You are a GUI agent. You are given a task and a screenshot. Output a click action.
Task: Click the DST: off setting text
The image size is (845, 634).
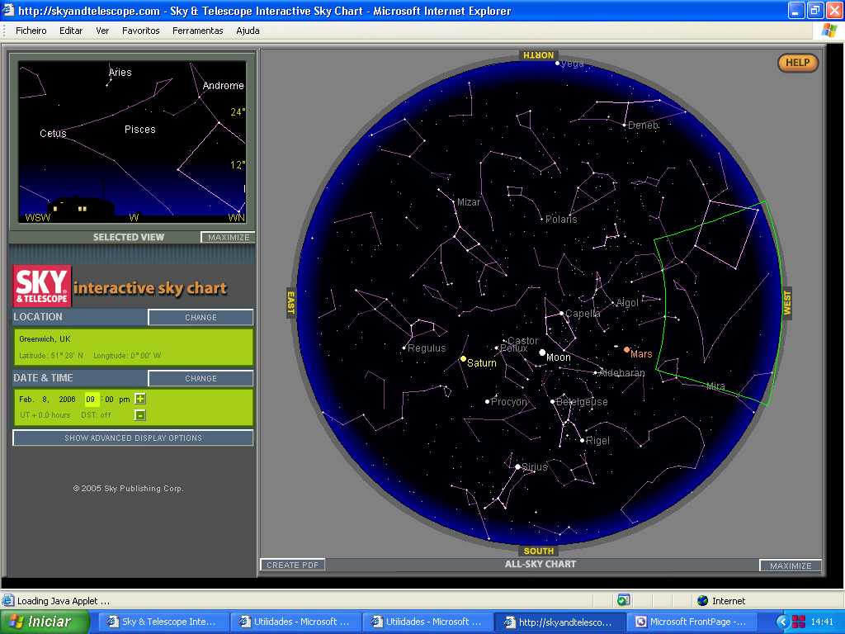96,415
